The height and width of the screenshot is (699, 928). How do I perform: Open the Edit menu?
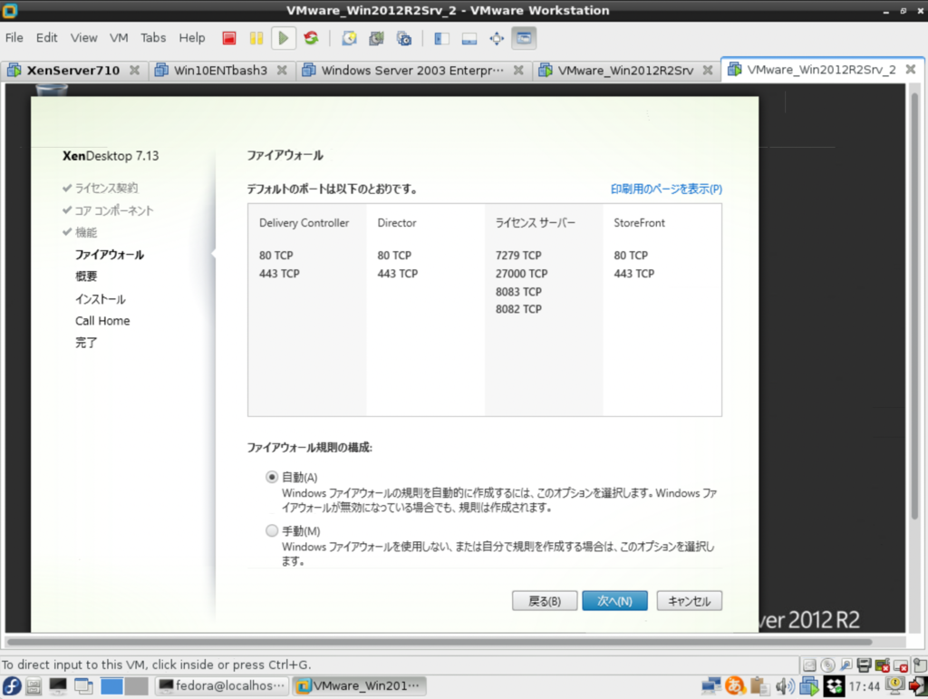[x=47, y=38]
